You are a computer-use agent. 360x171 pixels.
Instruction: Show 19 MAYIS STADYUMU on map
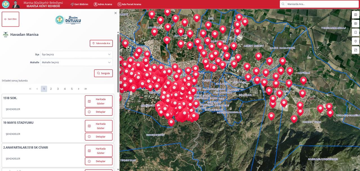pos(98,126)
